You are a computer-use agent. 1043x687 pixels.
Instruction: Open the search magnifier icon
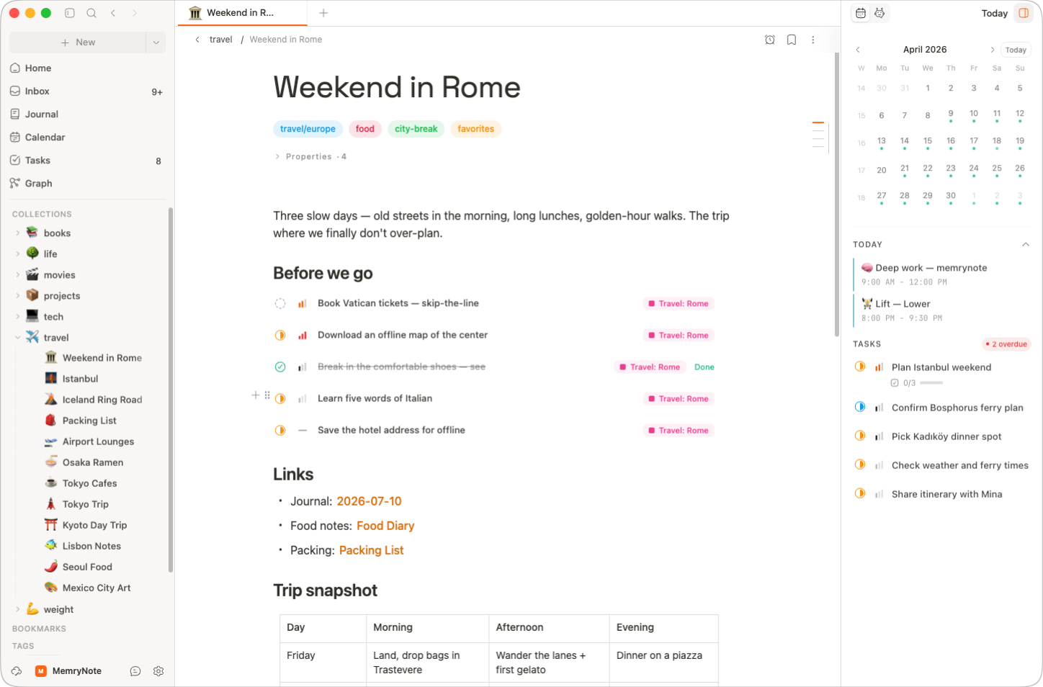pos(91,13)
